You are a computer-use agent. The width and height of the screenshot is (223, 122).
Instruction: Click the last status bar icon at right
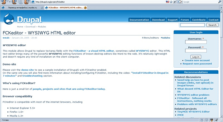pyautogui.click(x=216, y=120)
